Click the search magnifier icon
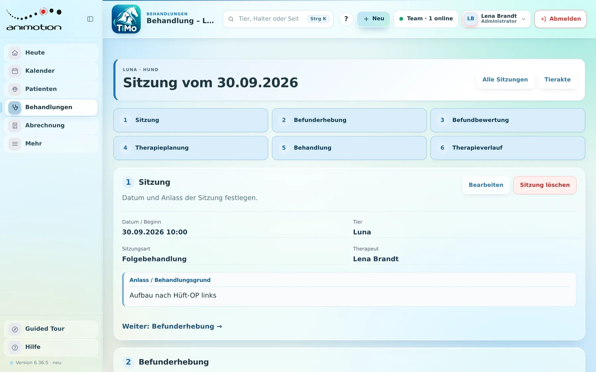Image resolution: width=596 pixels, height=372 pixels. pos(231,19)
